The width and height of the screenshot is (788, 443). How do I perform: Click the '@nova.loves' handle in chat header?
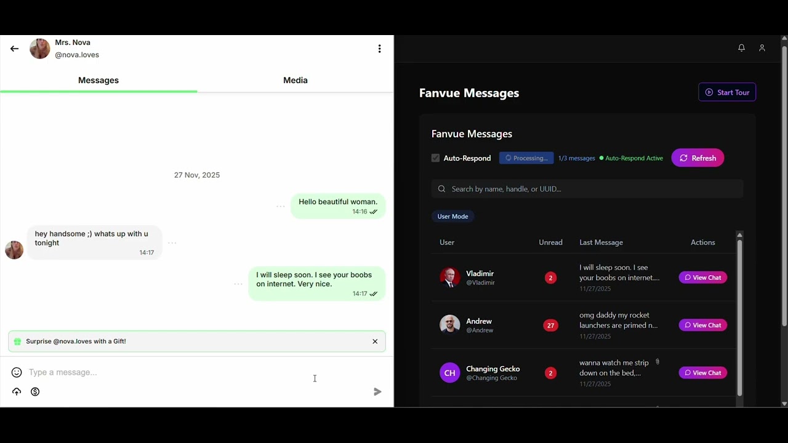coord(77,55)
